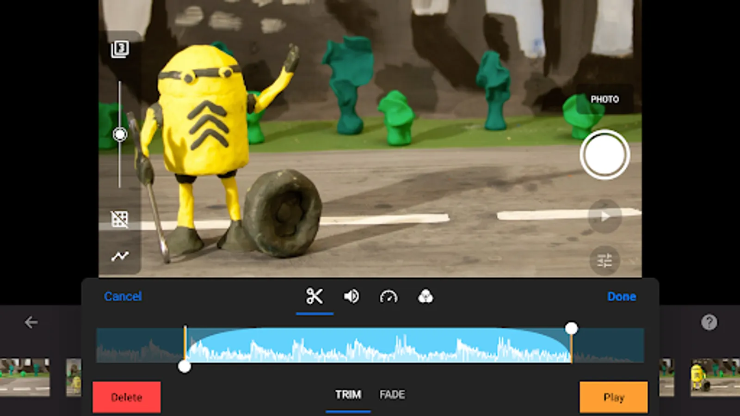740x416 pixels.
Task: Open the audio volume control
Action: tap(351, 297)
